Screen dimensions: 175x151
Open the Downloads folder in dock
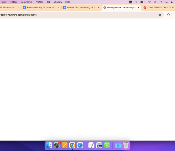click(x=118, y=145)
